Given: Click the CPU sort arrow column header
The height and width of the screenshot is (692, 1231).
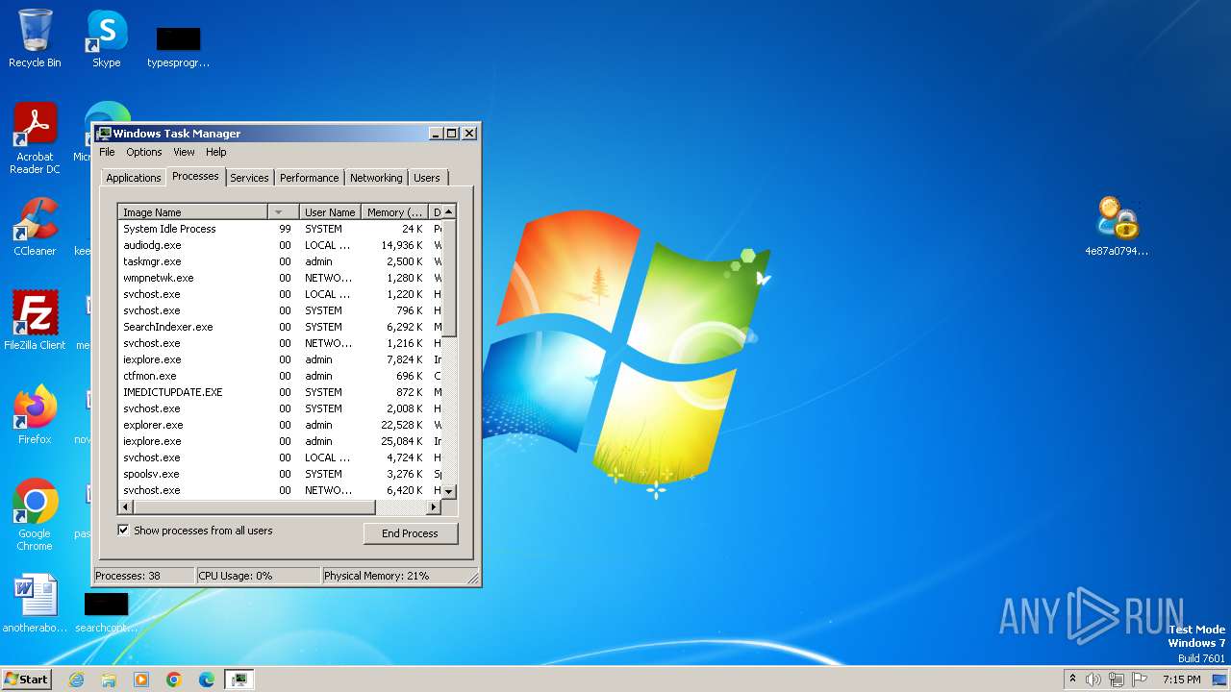Looking at the screenshot, I should pyautogui.click(x=283, y=212).
